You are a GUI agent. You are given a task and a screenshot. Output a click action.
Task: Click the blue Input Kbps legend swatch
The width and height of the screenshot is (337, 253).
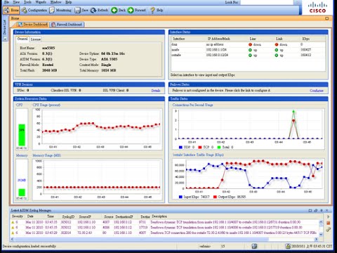click(x=180, y=197)
